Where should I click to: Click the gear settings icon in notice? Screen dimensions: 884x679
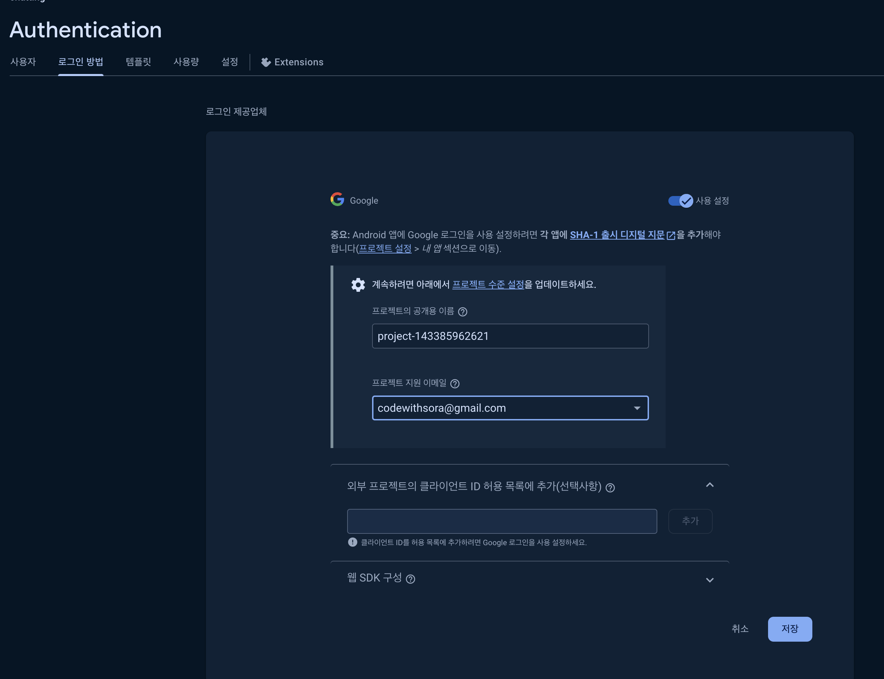(x=358, y=285)
